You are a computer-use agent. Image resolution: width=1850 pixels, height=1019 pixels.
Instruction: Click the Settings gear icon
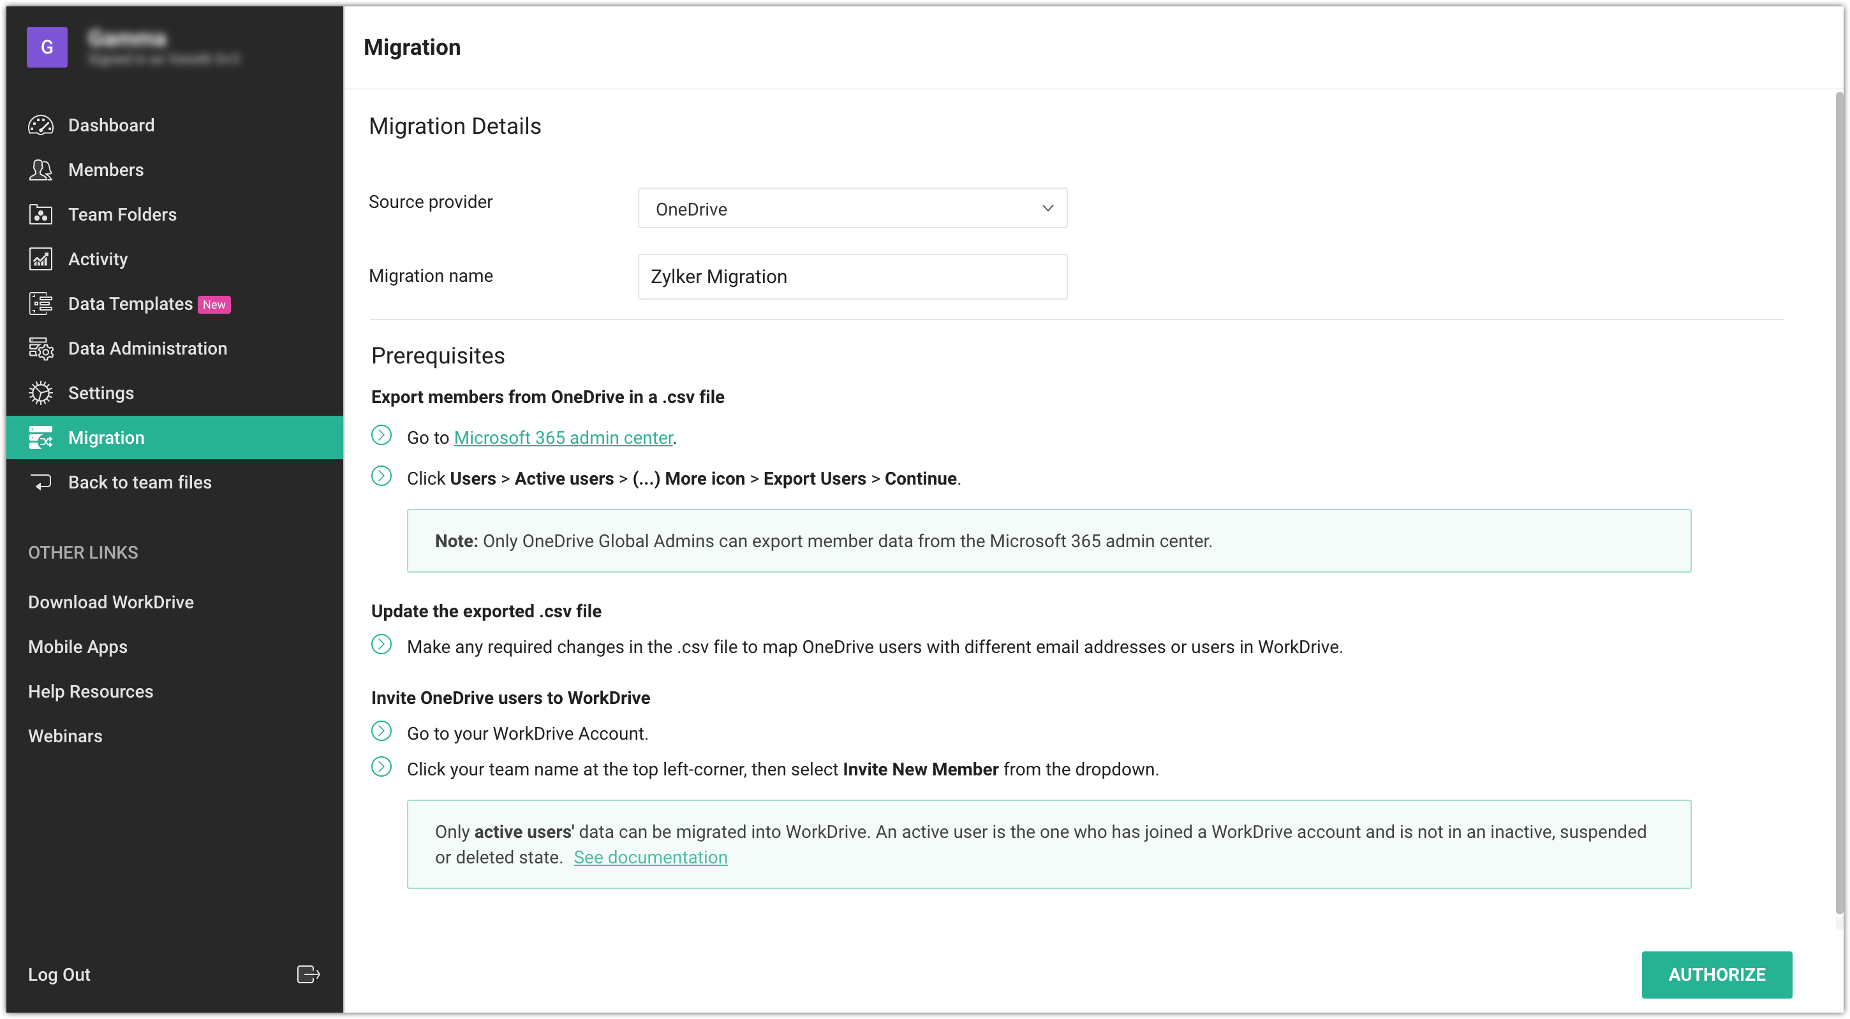(40, 393)
